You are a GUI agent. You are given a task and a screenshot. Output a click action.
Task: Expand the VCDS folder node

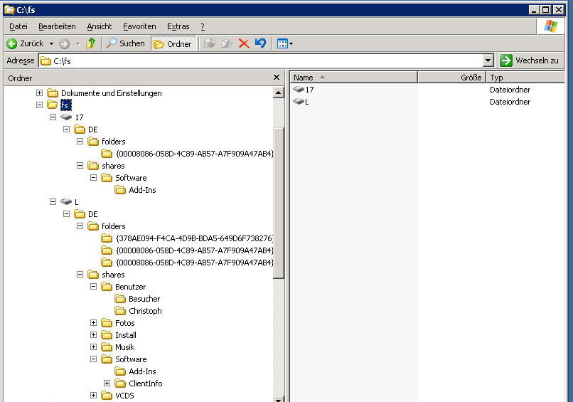point(94,395)
